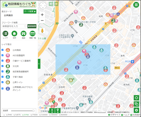
Task: Open the pencil drawing tool tab
Action: click(52, 111)
